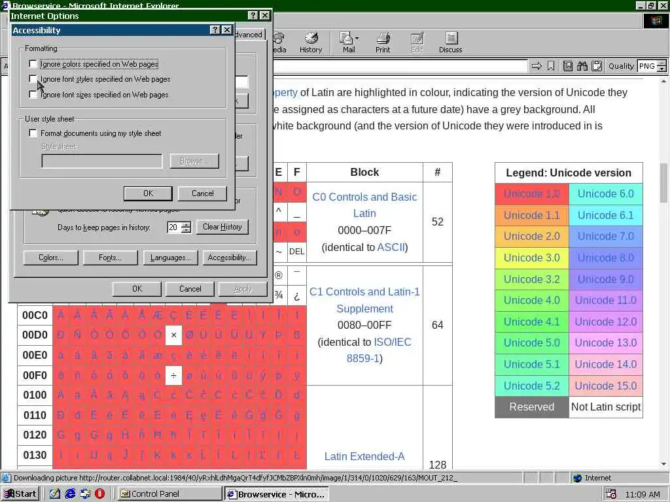
Task: Switch to Control Panel taskbar button
Action: pos(169,494)
